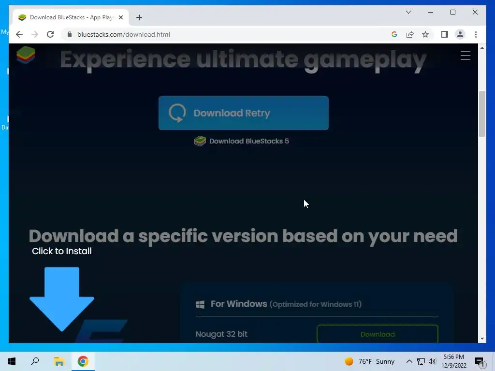
Task: Open the hamburger menu on BlueStacks page
Action: [x=466, y=56]
